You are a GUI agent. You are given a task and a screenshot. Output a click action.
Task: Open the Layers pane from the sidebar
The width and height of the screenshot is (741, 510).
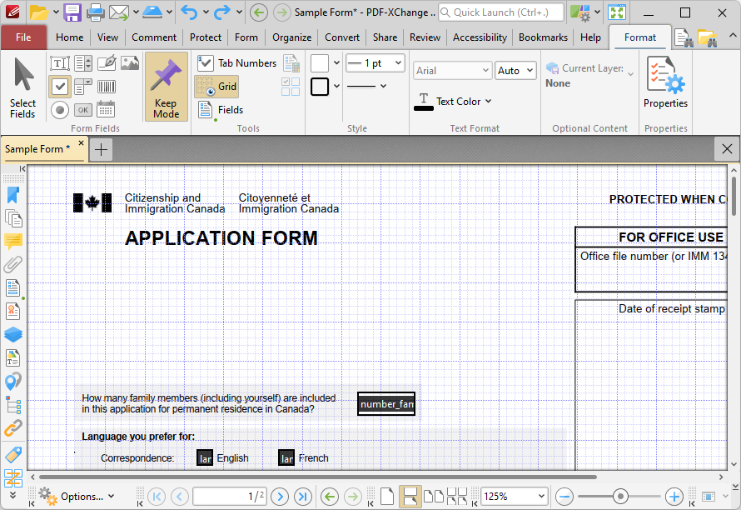click(13, 334)
